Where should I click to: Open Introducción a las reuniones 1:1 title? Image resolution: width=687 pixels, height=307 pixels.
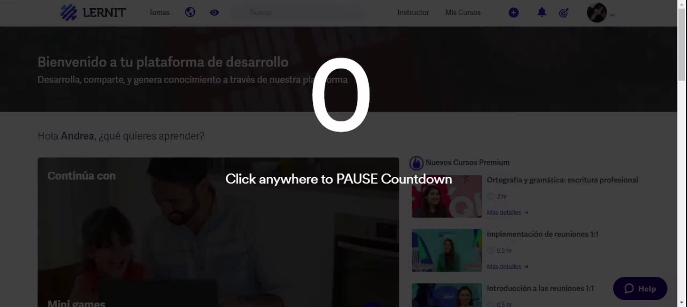click(540, 288)
